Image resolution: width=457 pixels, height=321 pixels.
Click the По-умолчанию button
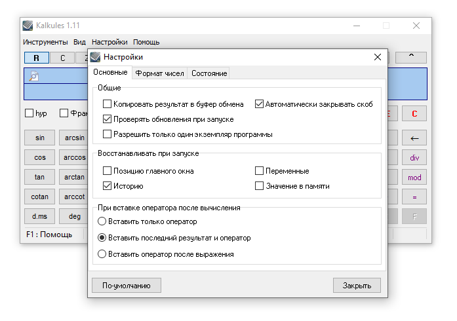click(127, 286)
